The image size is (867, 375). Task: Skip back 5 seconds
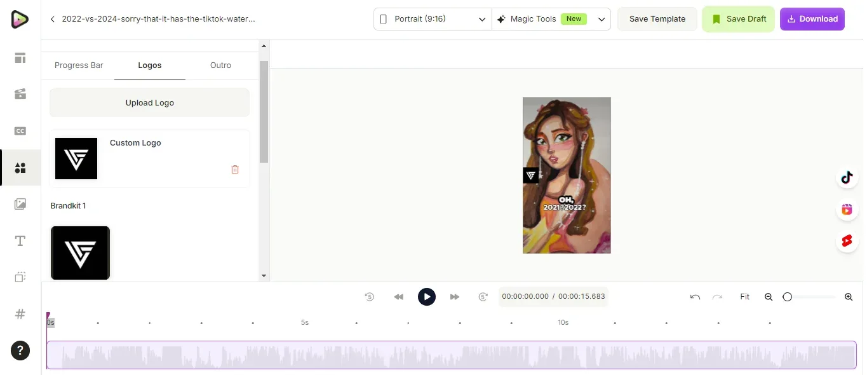pyautogui.click(x=370, y=297)
